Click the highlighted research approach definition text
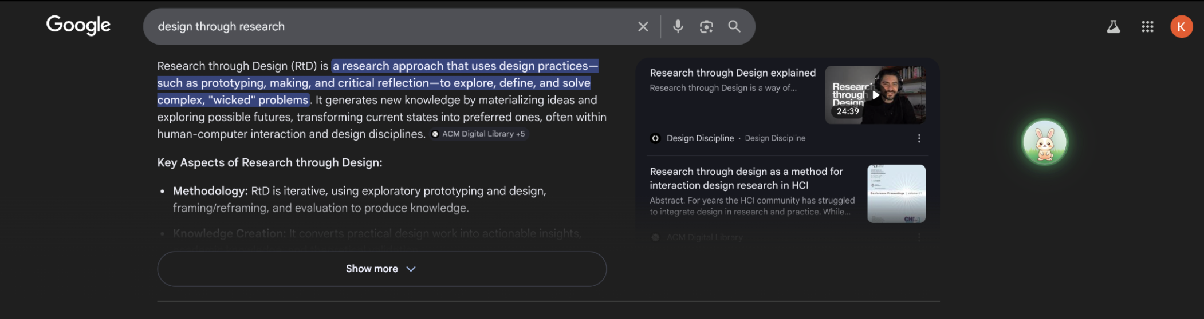Viewport: 1204px width, 319px height. click(377, 83)
